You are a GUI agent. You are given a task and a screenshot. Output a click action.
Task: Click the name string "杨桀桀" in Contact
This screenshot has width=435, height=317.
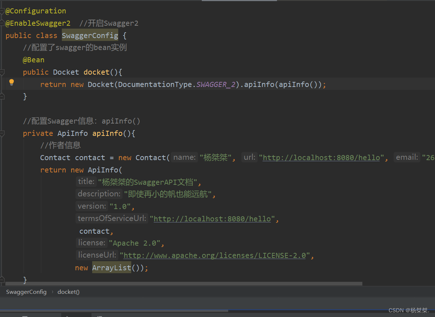(216, 158)
